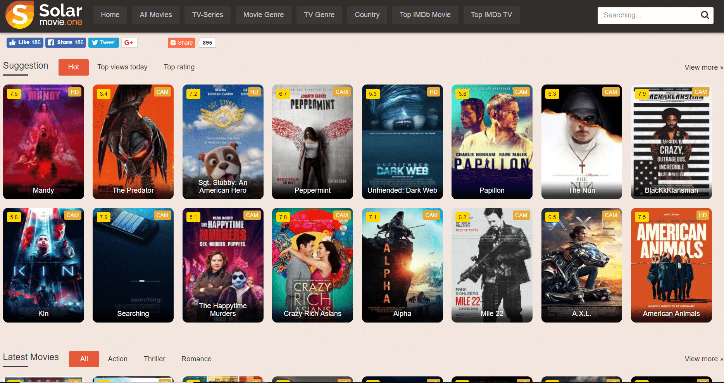Click 7.9 rating badge on Searching

(x=103, y=217)
